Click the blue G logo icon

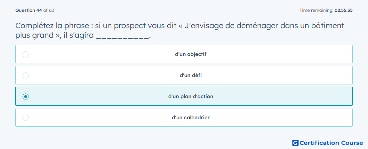click(295, 143)
